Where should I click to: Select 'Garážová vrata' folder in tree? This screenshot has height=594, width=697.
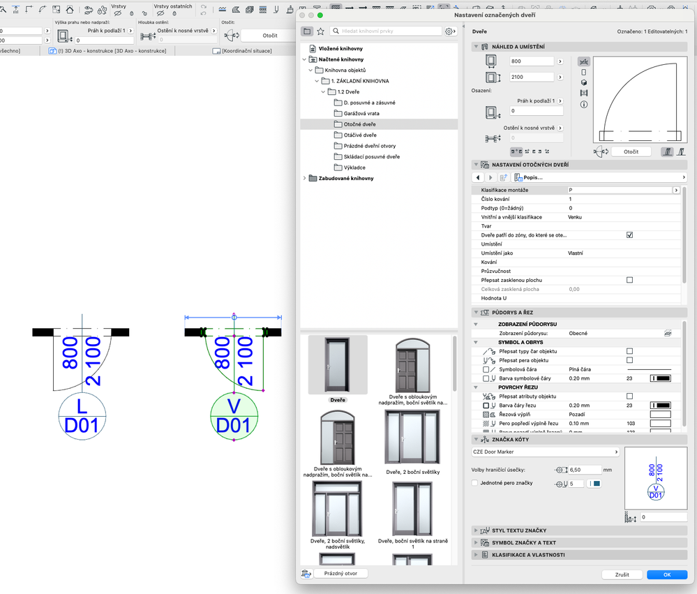[361, 113]
